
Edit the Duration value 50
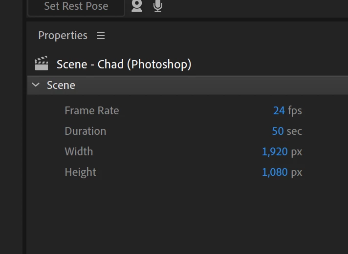click(x=278, y=131)
